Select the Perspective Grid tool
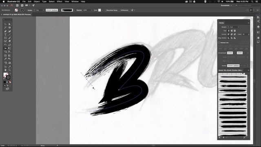This screenshot has height=147, width=261. click(x=9, y=52)
